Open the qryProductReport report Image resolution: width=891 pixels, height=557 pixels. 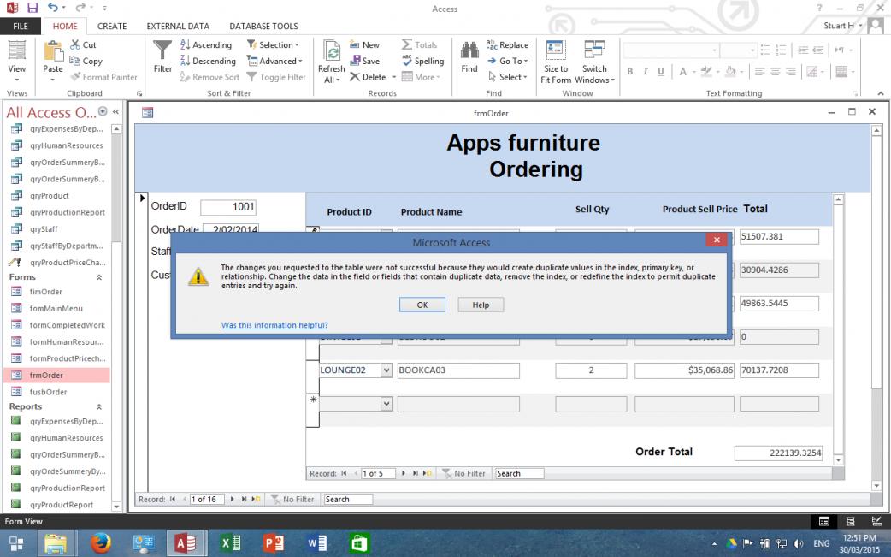[x=56, y=505]
